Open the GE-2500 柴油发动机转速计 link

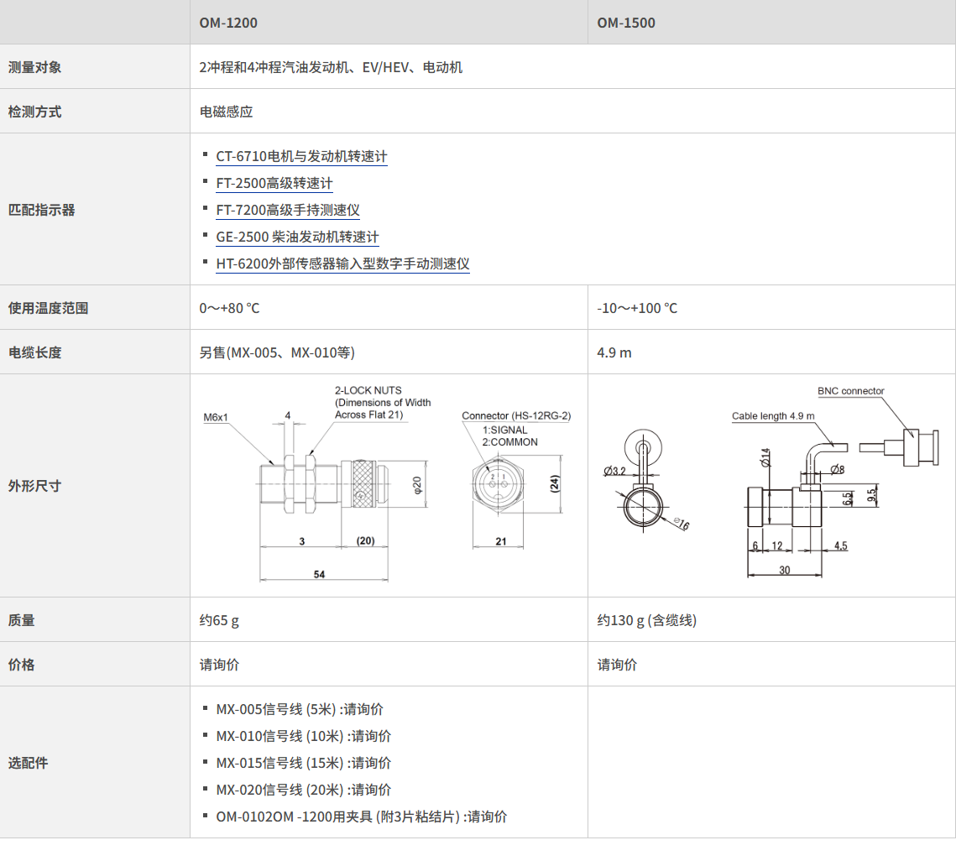(297, 237)
